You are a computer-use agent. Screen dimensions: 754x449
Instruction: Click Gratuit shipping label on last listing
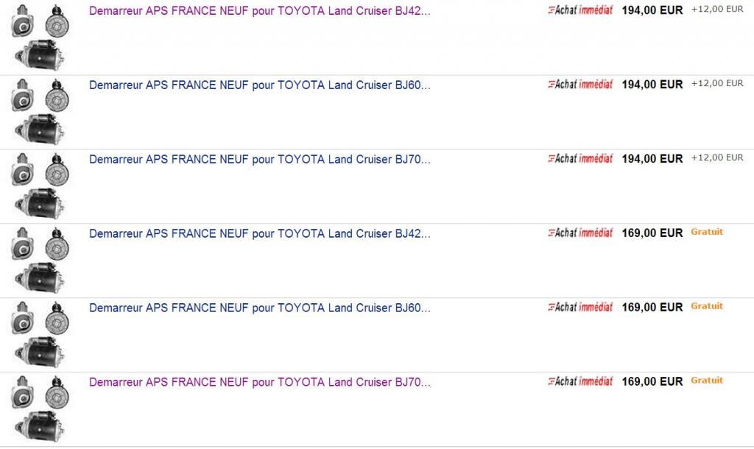tap(707, 381)
